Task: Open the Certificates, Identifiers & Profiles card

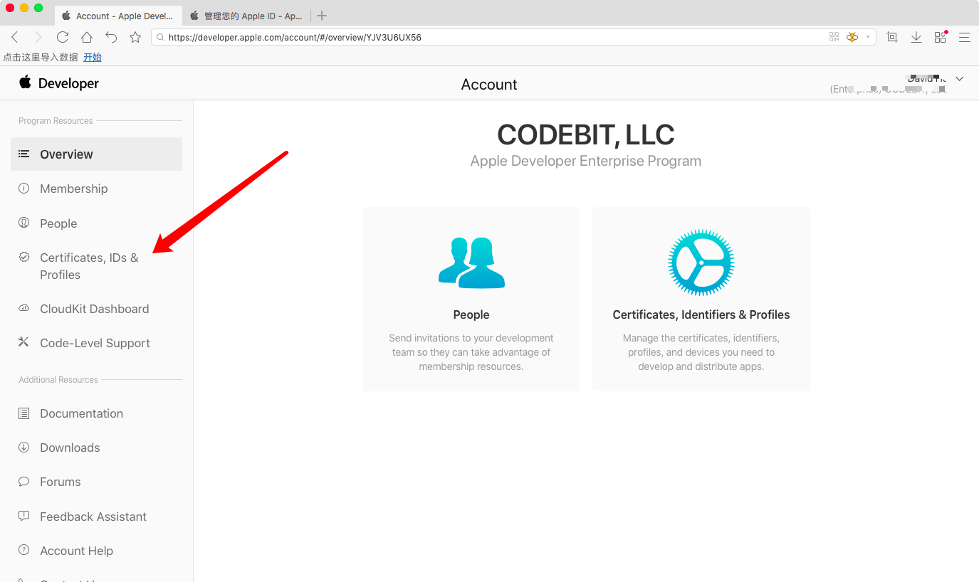Action: coord(701,299)
